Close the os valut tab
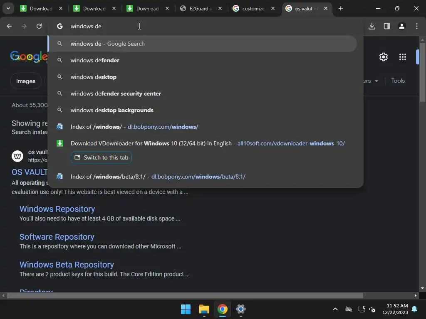The image size is (426, 319). point(326,8)
